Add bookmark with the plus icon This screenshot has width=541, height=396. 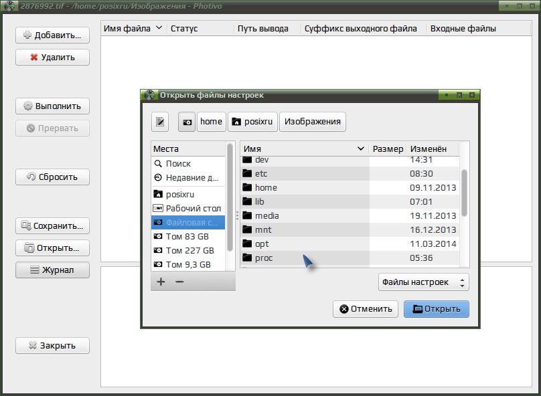click(161, 282)
